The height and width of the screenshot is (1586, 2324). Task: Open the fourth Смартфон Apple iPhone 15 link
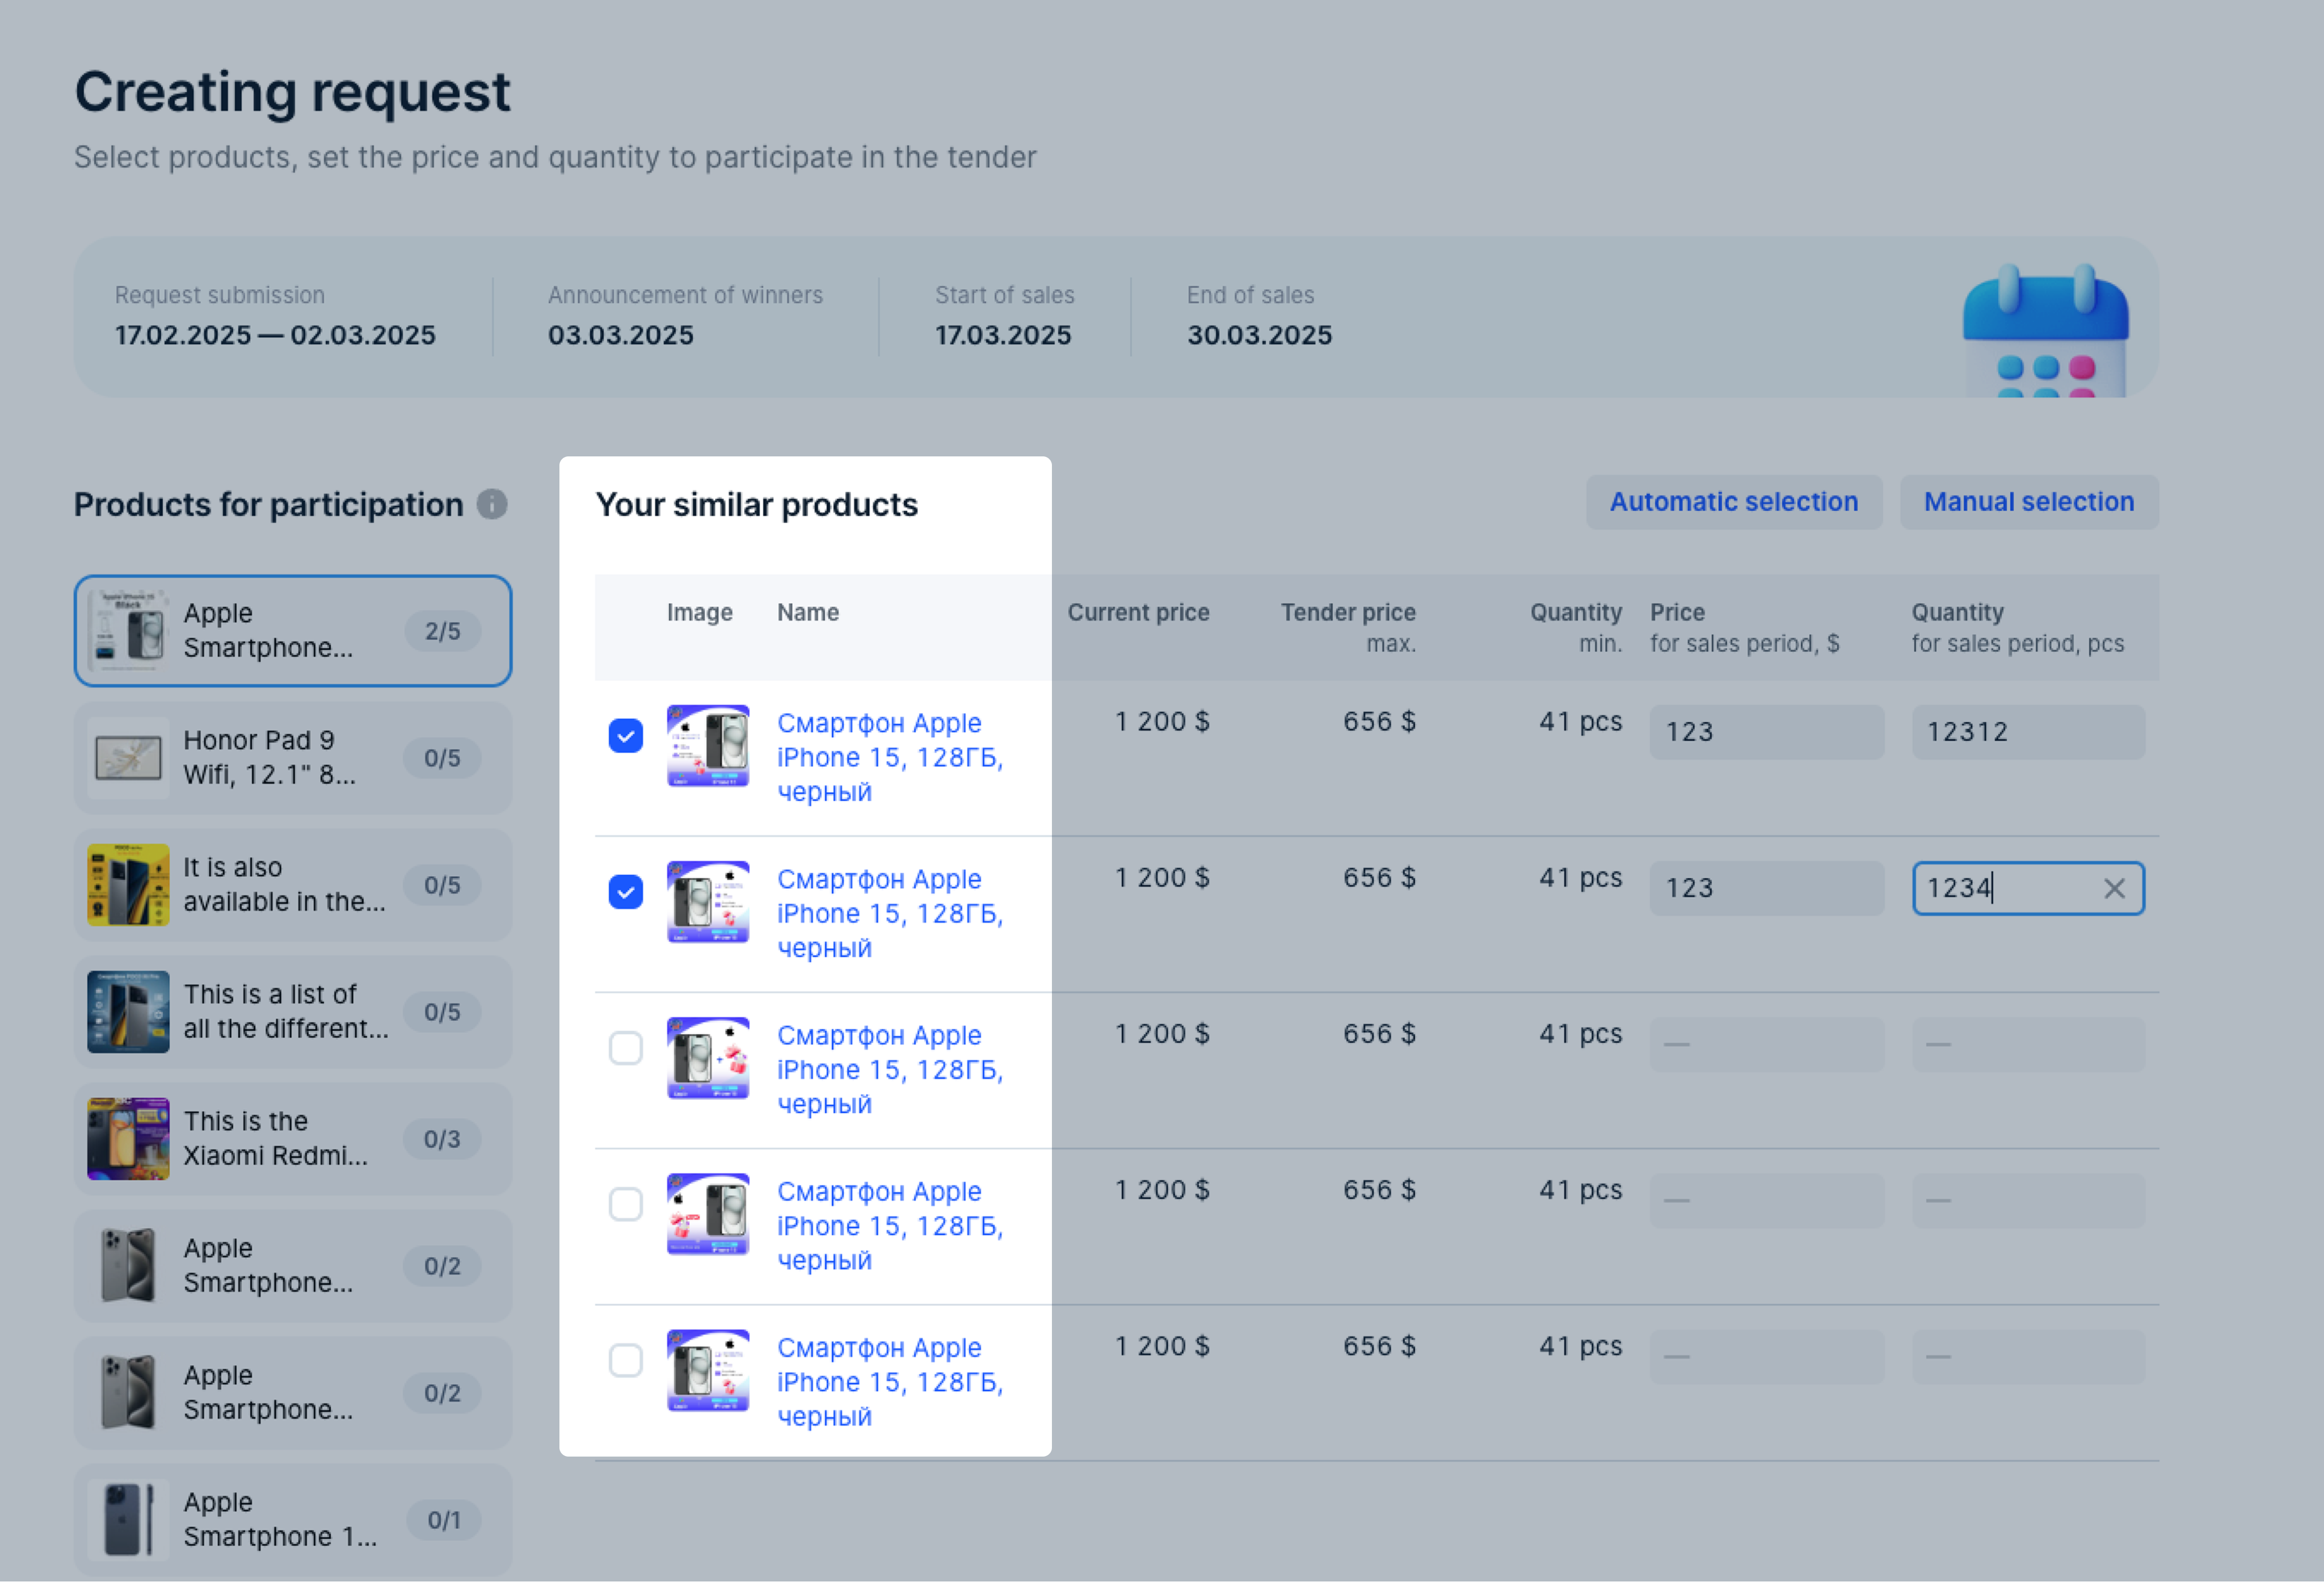[889, 1226]
